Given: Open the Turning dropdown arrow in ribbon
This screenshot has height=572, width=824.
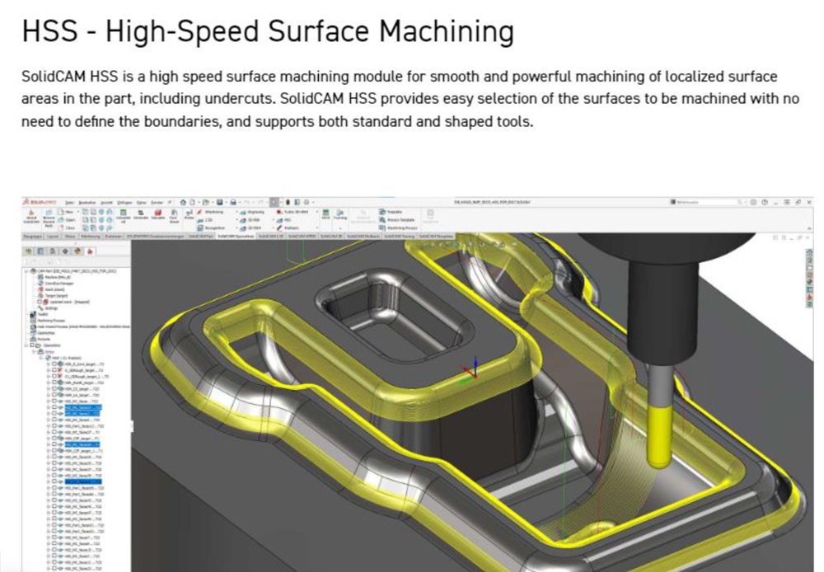Looking at the screenshot, I should point(340,228).
